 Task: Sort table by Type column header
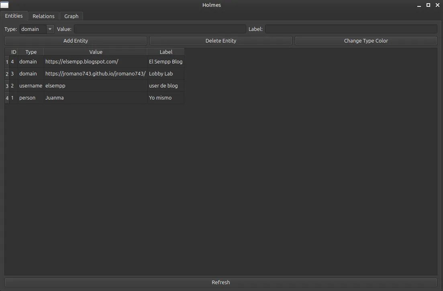[31, 52]
